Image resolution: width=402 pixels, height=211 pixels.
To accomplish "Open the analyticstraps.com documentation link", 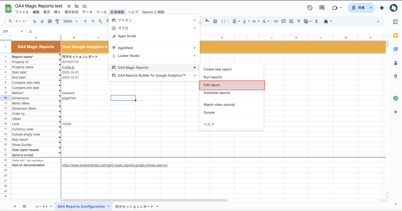I will pos(115,165).
